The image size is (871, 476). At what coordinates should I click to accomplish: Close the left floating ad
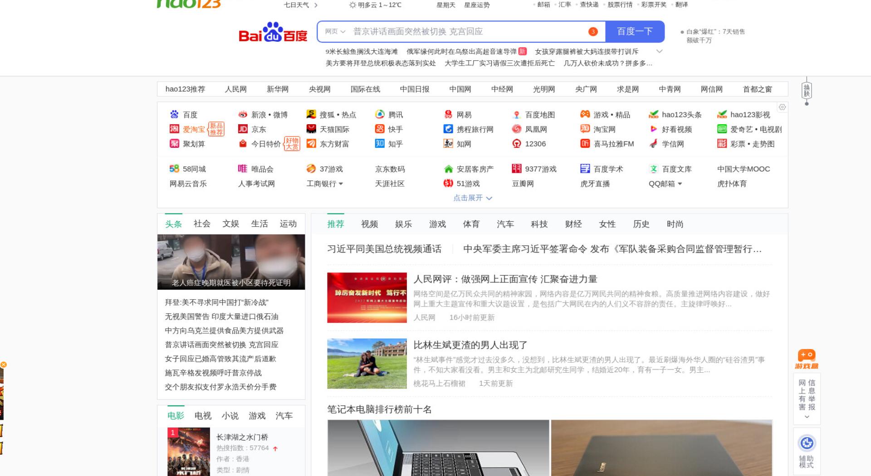[x=3, y=364]
